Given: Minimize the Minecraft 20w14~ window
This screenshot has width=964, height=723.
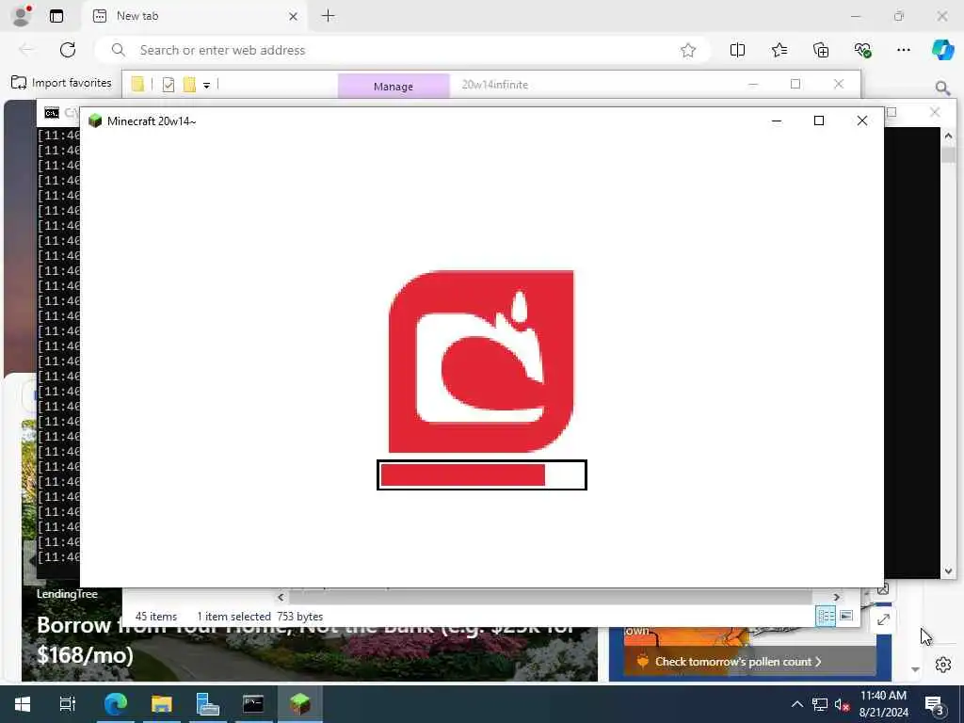Looking at the screenshot, I should point(777,121).
